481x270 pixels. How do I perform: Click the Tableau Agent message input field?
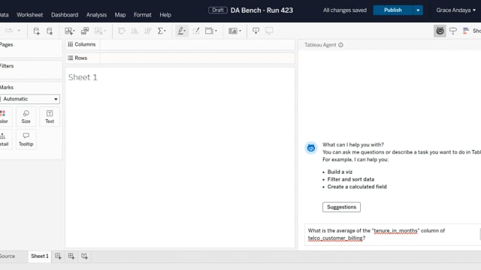point(392,235)
